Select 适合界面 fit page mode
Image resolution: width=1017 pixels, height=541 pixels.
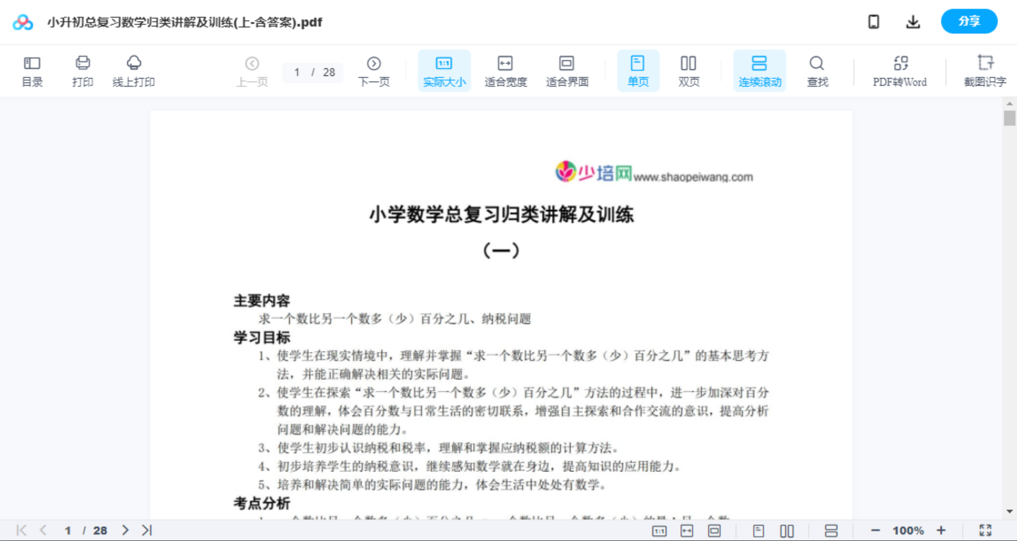(567, 70)
